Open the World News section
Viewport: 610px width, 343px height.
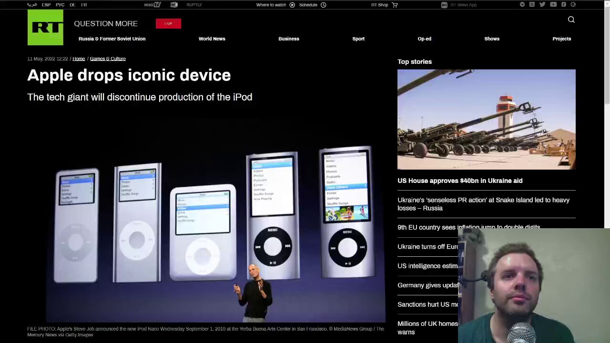point(212,39)
